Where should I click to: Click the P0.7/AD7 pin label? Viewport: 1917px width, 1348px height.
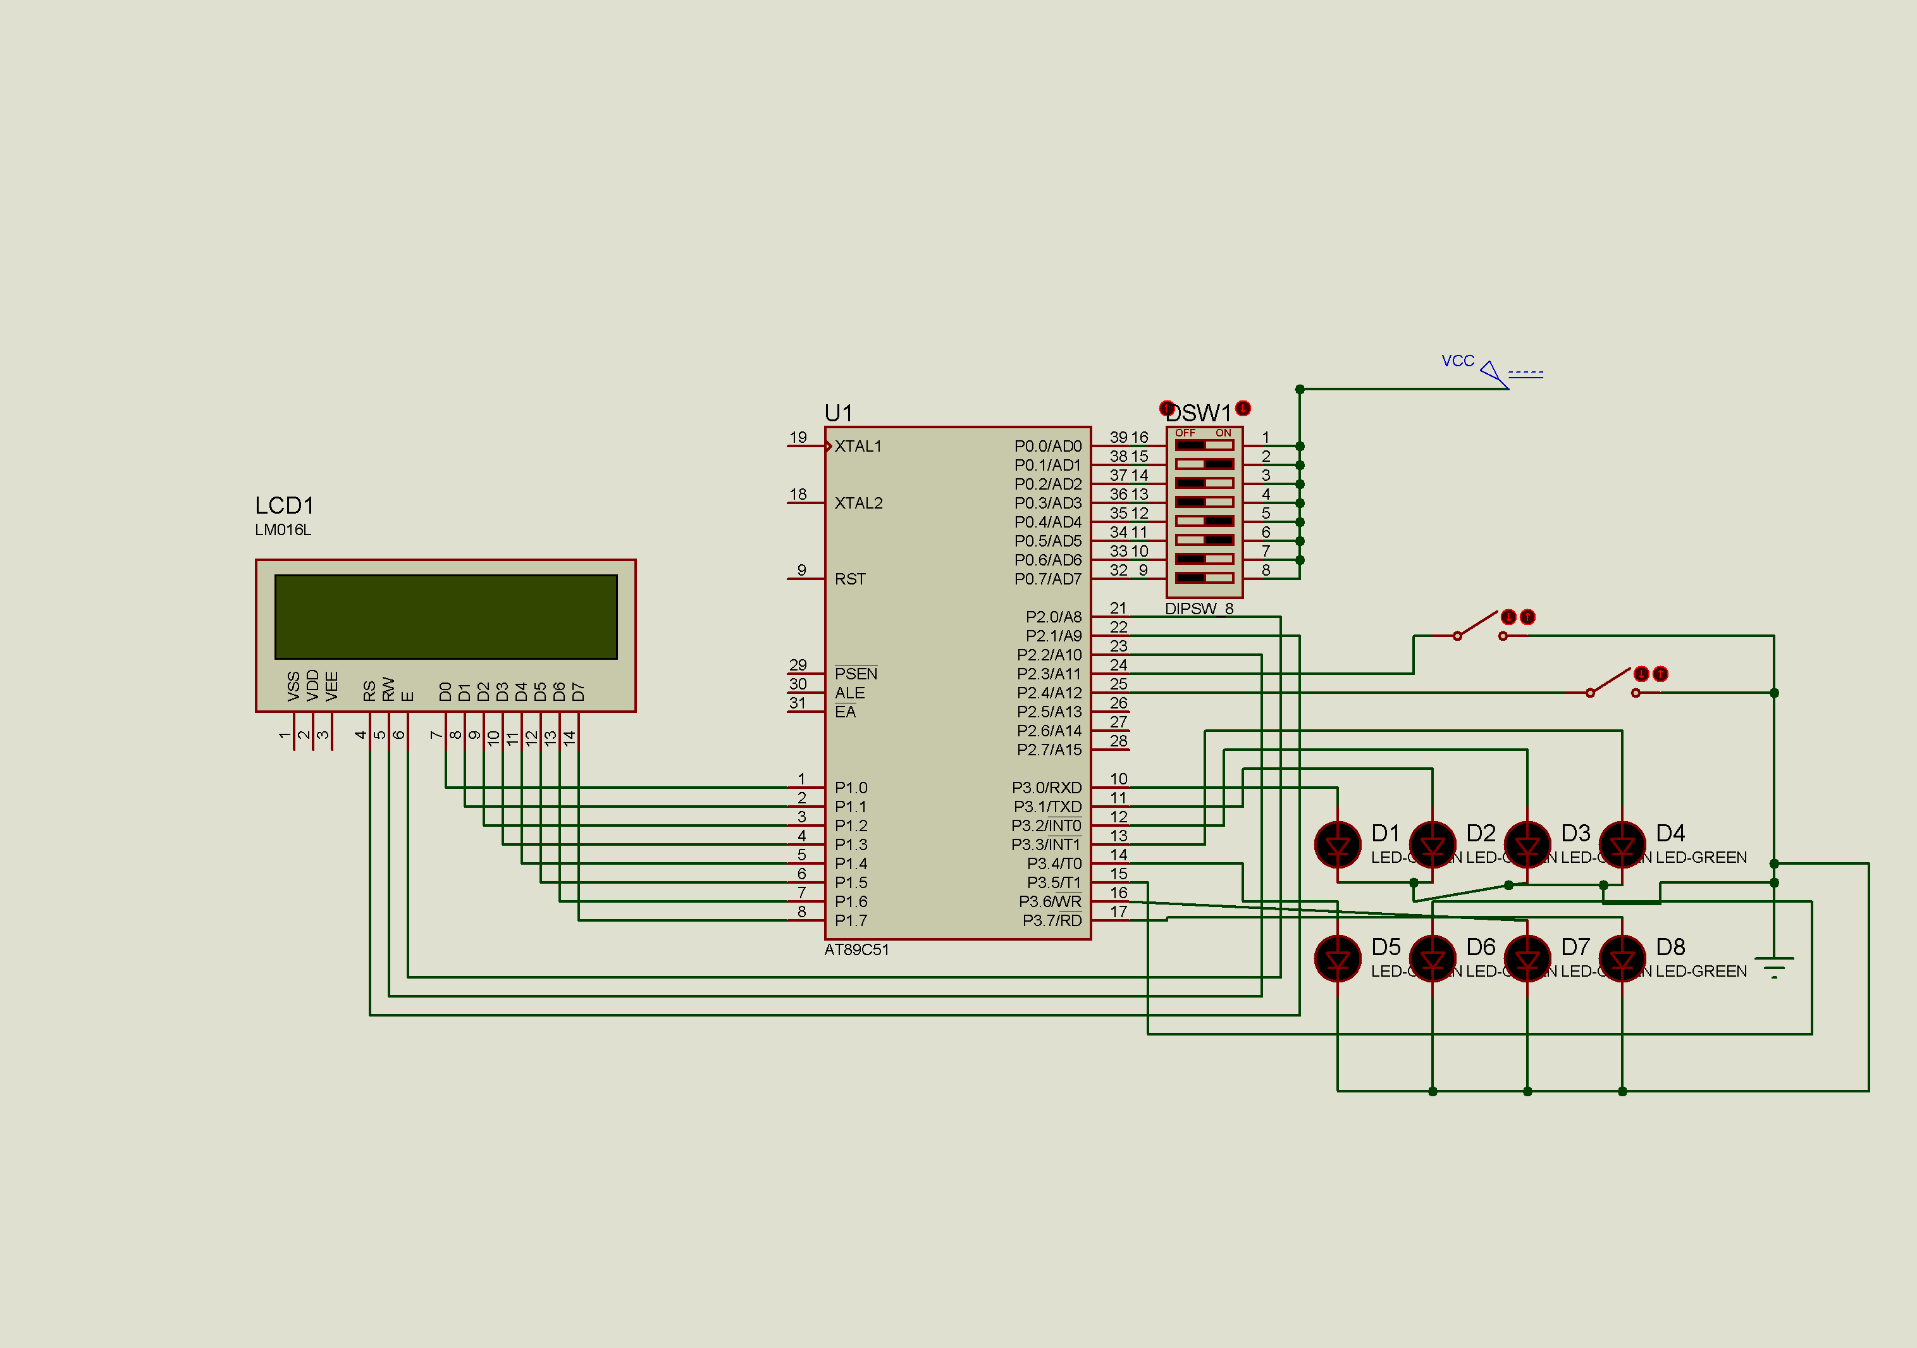click(x=1048, y=579)
